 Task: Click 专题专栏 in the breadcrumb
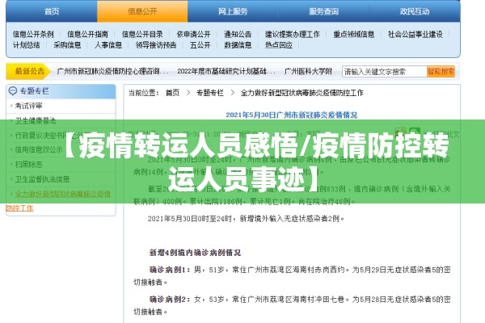coord(210,93)
